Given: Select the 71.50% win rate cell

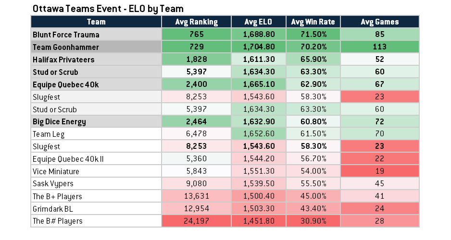Looking at the screenshot, I should tap(313, 35).
